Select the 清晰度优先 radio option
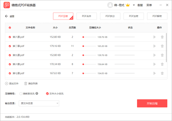 point(21,93)
